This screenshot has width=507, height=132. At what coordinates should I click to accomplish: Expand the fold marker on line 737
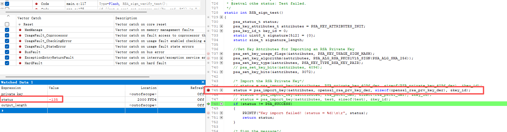222,53
